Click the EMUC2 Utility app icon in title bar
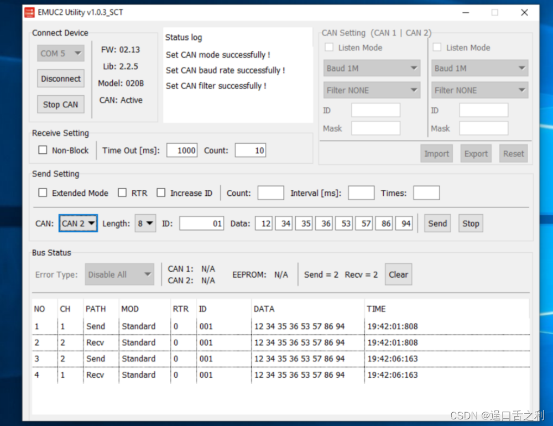The image size is (553, 426). pos(30,12)
